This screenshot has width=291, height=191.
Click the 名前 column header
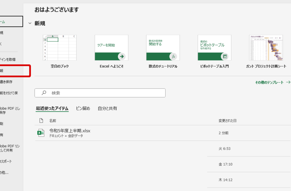53,121
